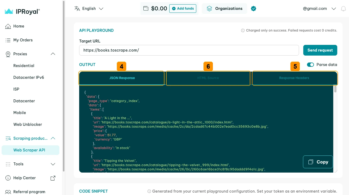Image resolution: width=349 pixels, height=195 pixels.
Task: Click 'A Light in the ...' title text
Action: tap(118, 118)
